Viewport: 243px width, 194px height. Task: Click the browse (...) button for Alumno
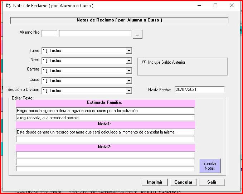coord(138,34)
